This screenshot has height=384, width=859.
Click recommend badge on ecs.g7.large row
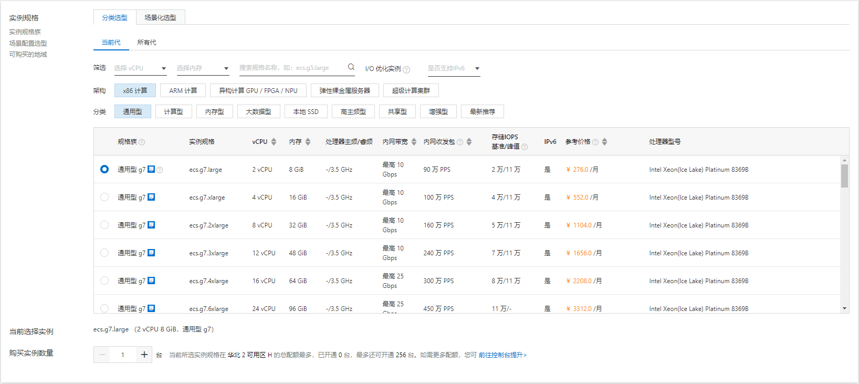pos(151,169)
